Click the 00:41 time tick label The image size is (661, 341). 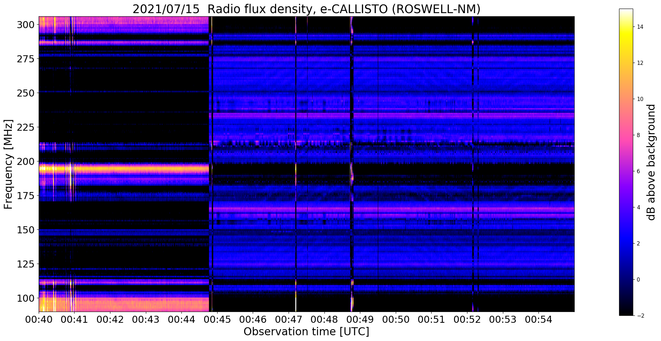pyautogui.click(x=75, y=320)
